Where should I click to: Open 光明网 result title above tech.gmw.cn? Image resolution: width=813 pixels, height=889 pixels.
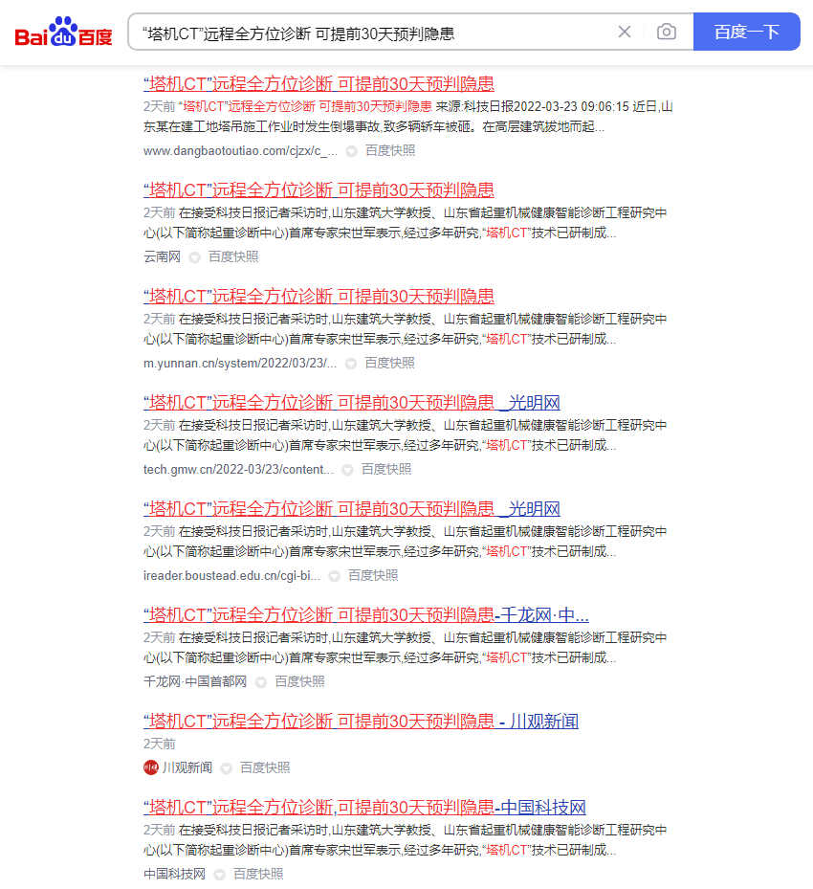[x=352, y=403]
